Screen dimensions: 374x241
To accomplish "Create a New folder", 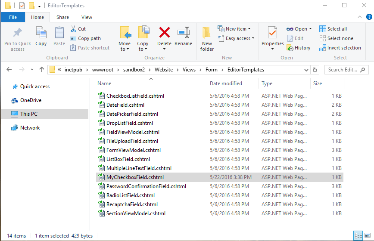I will (x=207, y=39).
